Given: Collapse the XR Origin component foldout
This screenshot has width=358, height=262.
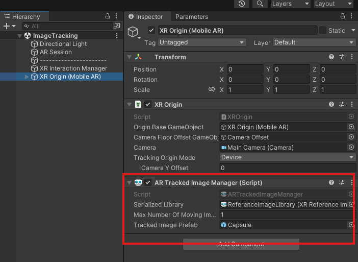Looking at the screenshot, I should 129,105.
